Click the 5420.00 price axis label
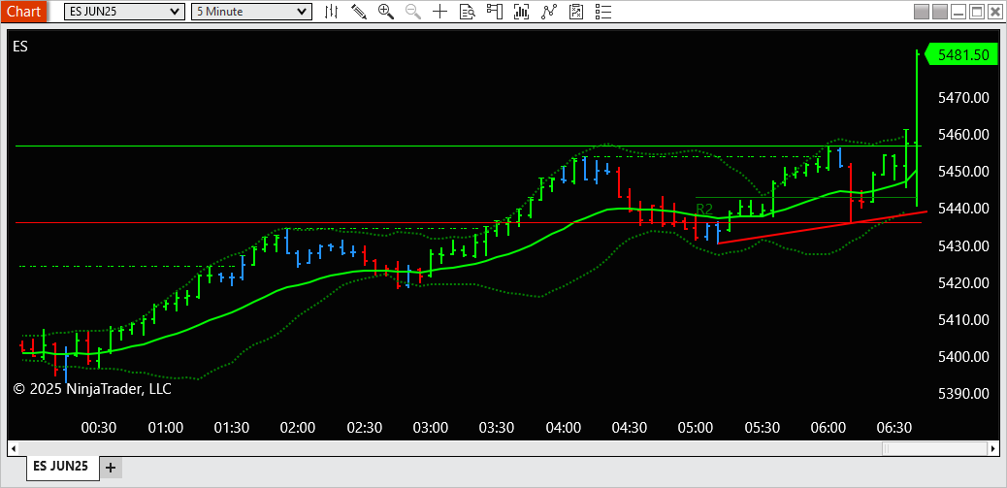Viewport: 1007px width, 488px height. pyautogui.click(x=962, y=282)
